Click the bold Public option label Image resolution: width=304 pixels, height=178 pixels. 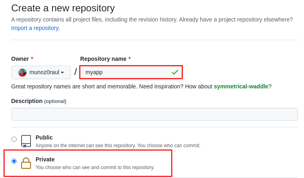coord(44,137)
